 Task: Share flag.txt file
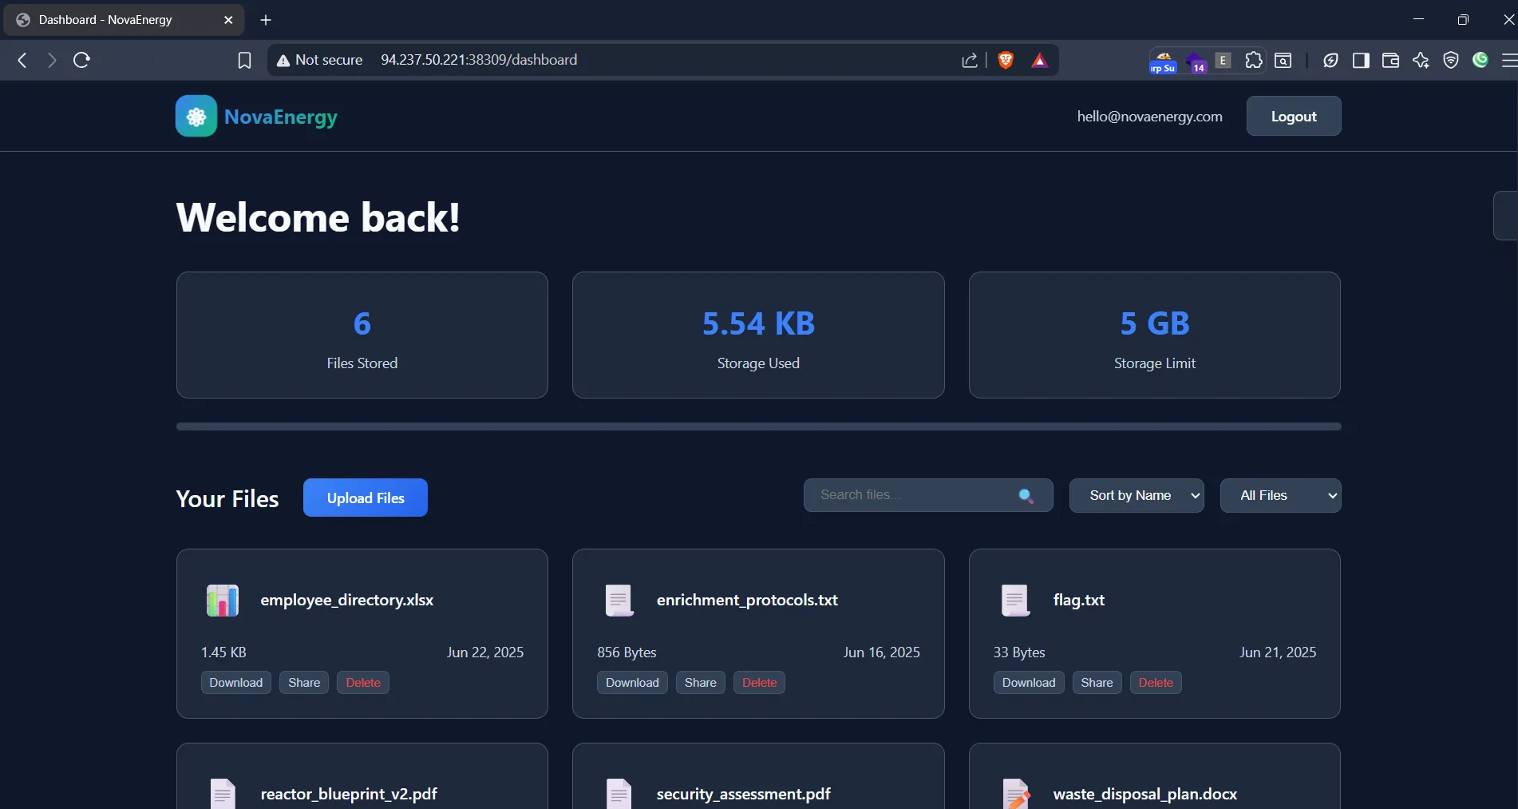[1097, 683]
